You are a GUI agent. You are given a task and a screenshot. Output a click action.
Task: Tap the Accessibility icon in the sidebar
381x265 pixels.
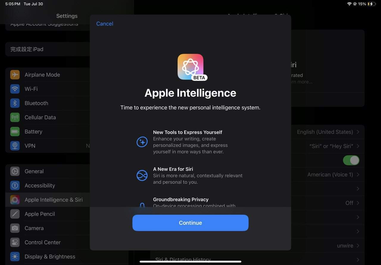tap(15, 185)
